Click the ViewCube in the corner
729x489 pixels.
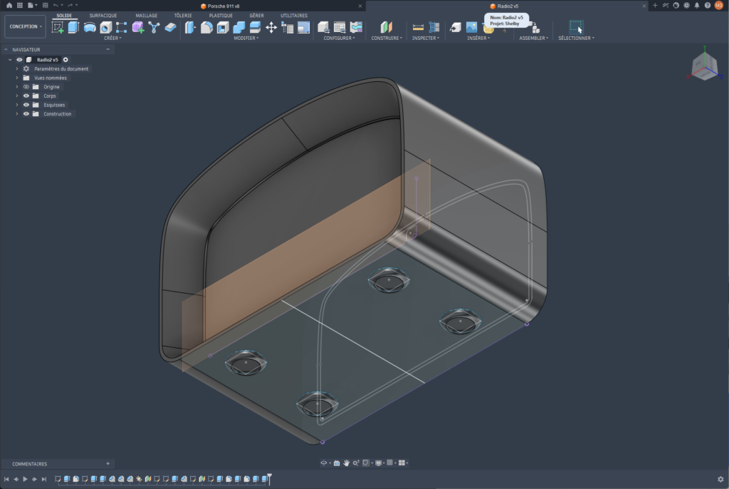point(704,66)
